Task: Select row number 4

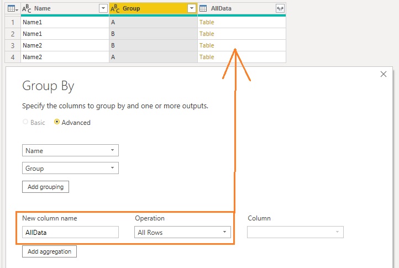Action: click(13, 57)
